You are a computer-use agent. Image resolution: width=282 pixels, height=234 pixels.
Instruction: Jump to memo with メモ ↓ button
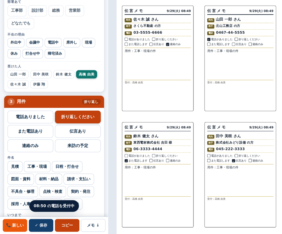(x=93, y=225)
